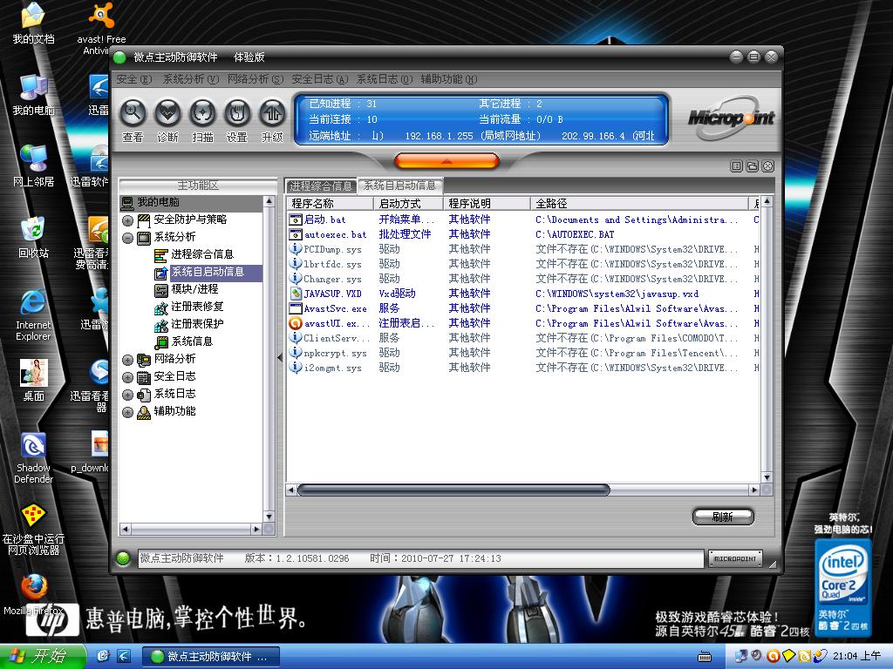Open the 安全日志(A) menu

[319, 79]
